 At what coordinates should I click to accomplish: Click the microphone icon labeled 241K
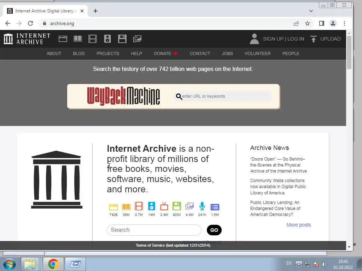(202, 206)
